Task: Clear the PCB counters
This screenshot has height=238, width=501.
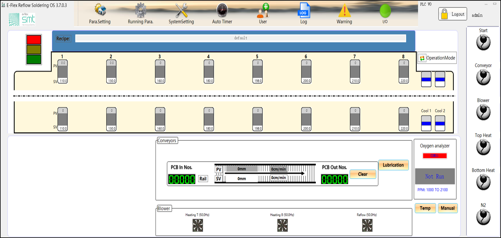Action: tap(363, 174)
